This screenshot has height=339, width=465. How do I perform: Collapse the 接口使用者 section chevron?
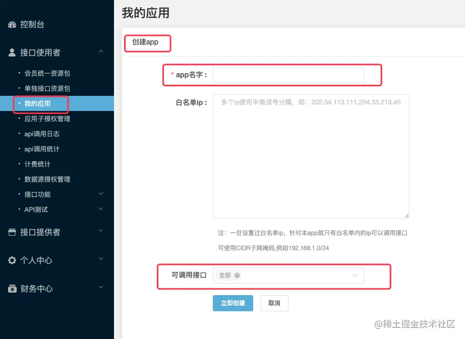pyautogui.click(x=100, y=51)
